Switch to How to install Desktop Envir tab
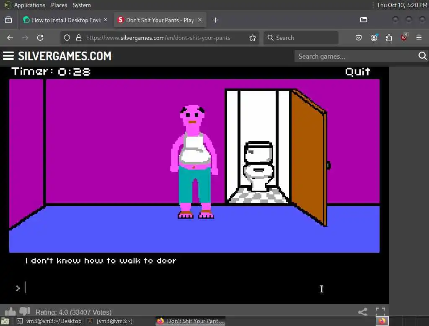The image size is (429, 326). 65,20
